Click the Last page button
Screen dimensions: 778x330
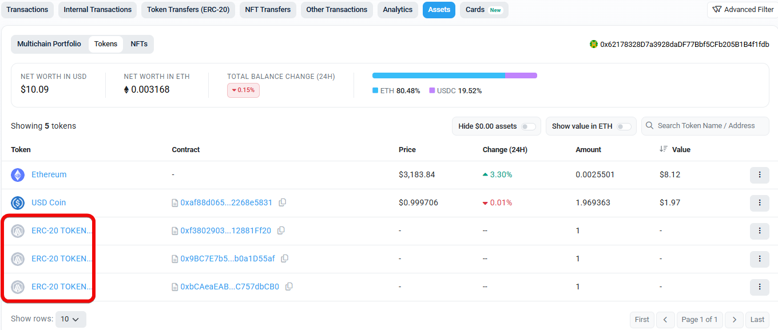click(757, 320)
